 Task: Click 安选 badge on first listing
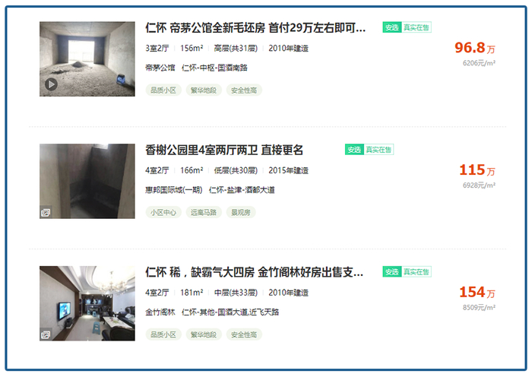pyautogui.click(x=392, y=27)
